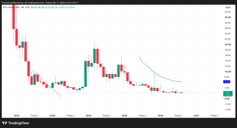Click the 0.00 price axis label

point(227,99)
